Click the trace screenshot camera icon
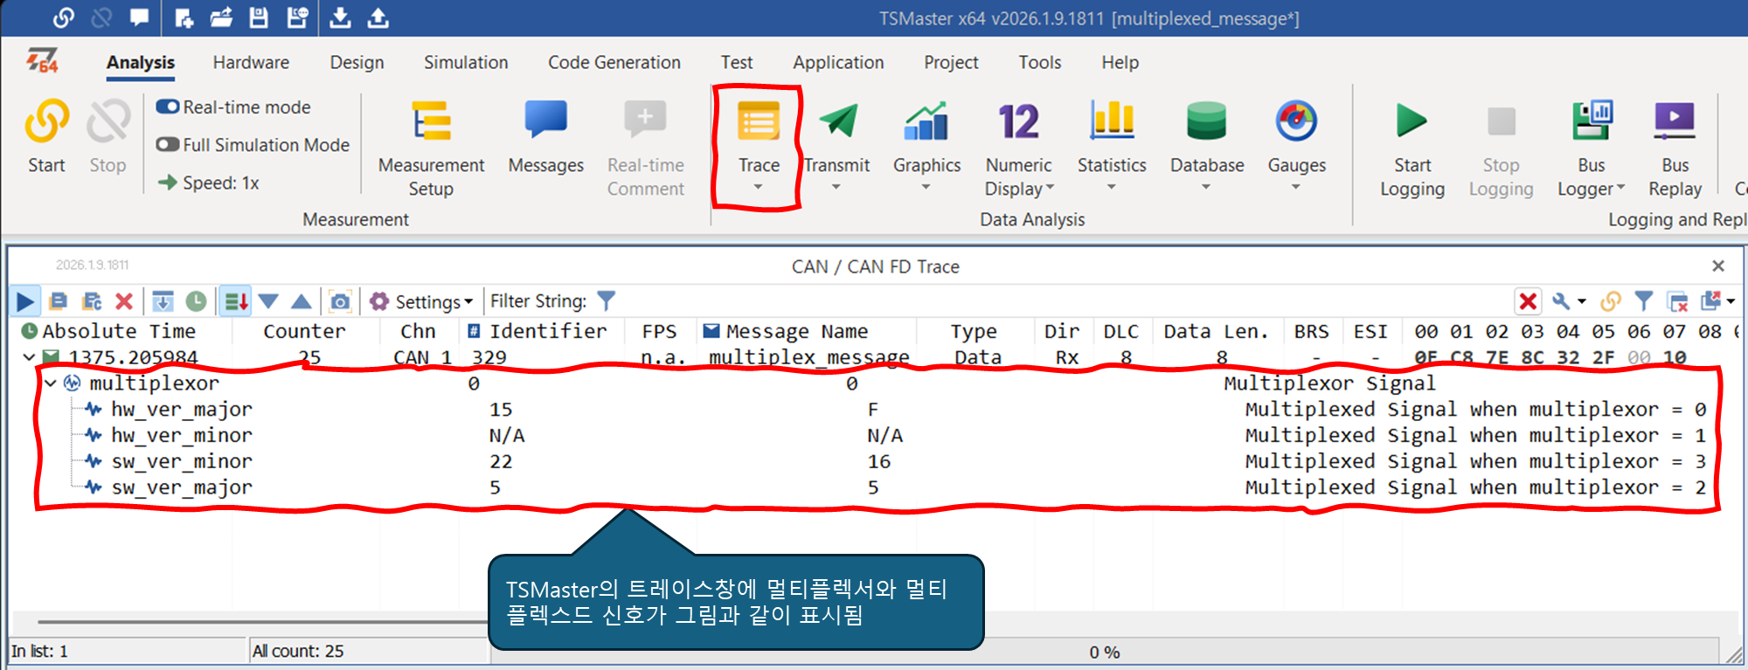Screen dimensions: 1748x670 (340, 301)
